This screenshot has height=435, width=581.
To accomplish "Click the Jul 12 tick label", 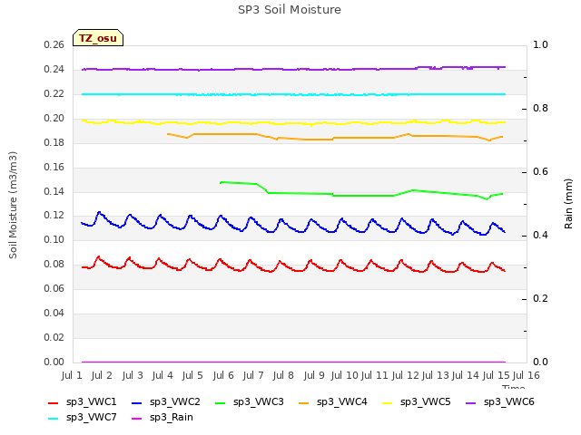I will tap(406, 376).
